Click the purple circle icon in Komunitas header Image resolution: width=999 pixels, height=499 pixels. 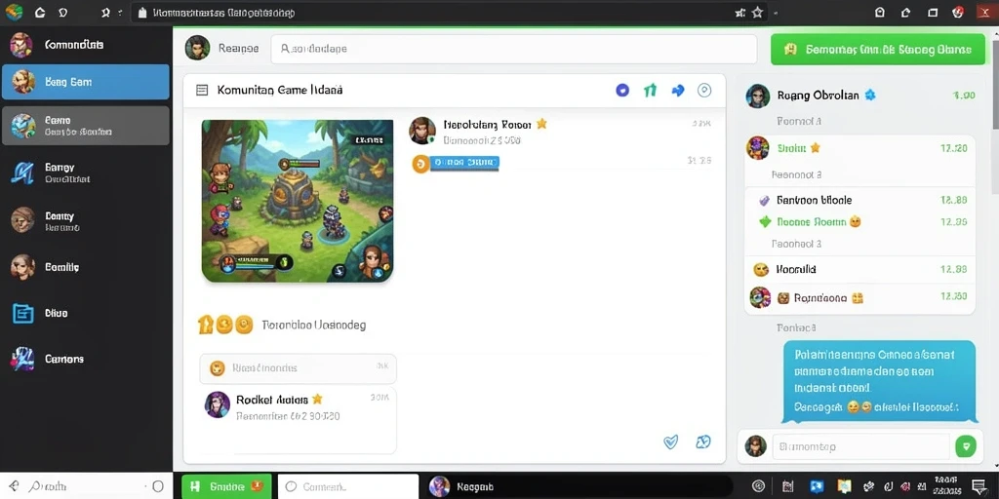622,91
